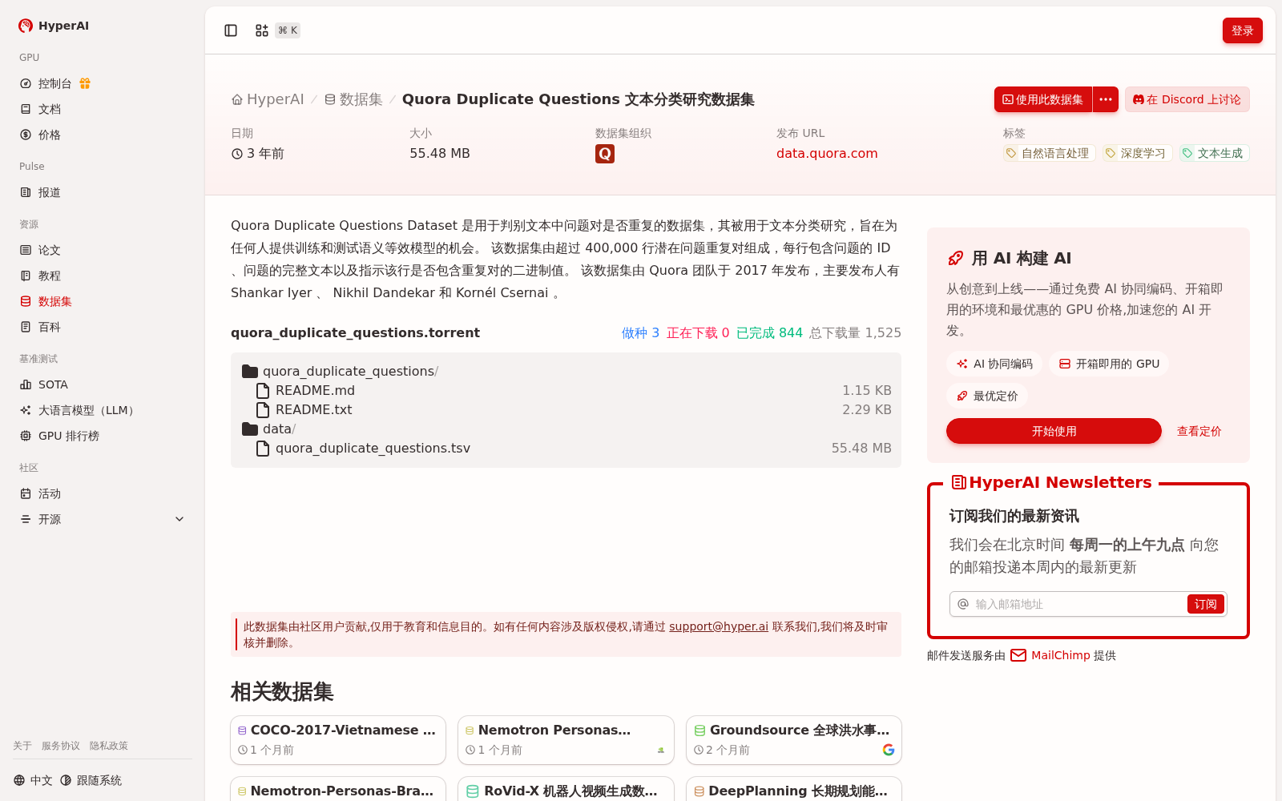Click the HyperAI logo icon
Image resolution: width=1282 pixels, height=801 pixels.
point(26,26)
